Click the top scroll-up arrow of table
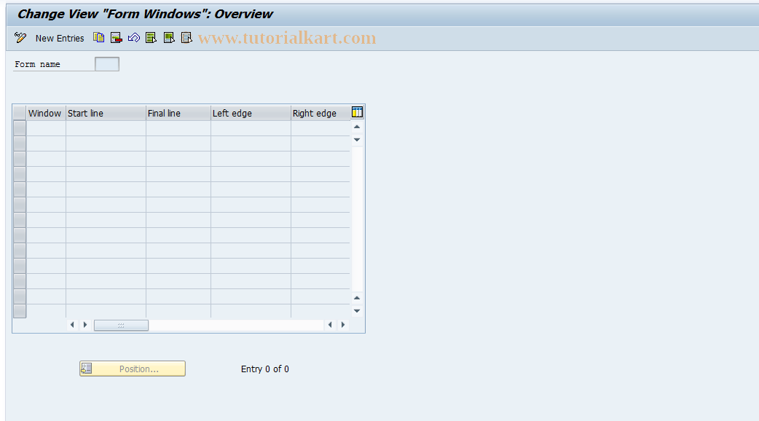The image size is (759, 421). tap(357, 127)
